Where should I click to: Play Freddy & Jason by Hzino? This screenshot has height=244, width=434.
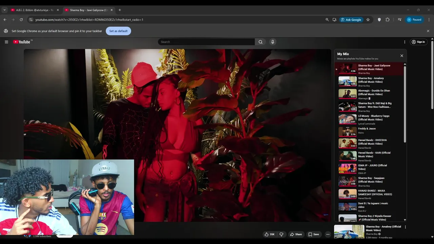coord(369,131)
